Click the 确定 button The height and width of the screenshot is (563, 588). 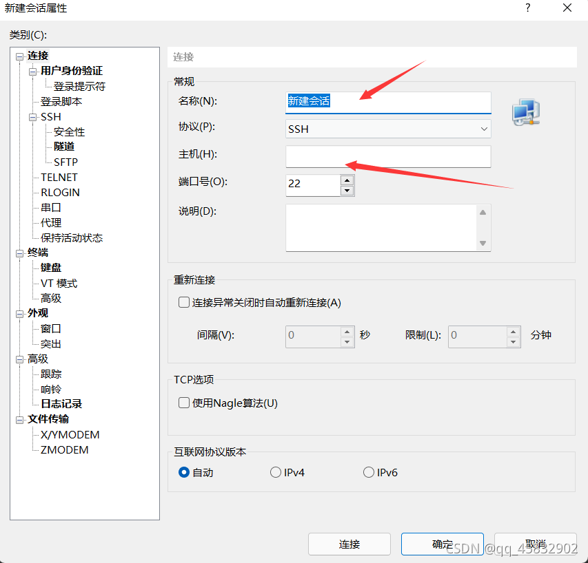442,544
